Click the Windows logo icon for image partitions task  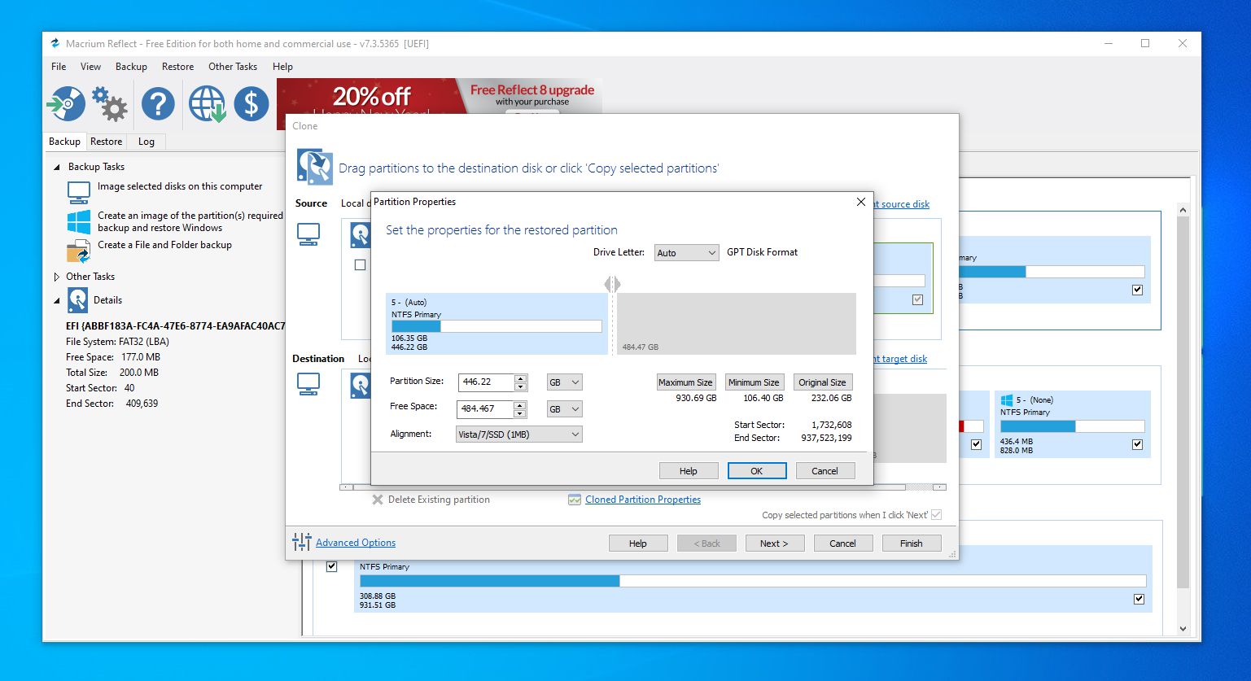[79, 221]
